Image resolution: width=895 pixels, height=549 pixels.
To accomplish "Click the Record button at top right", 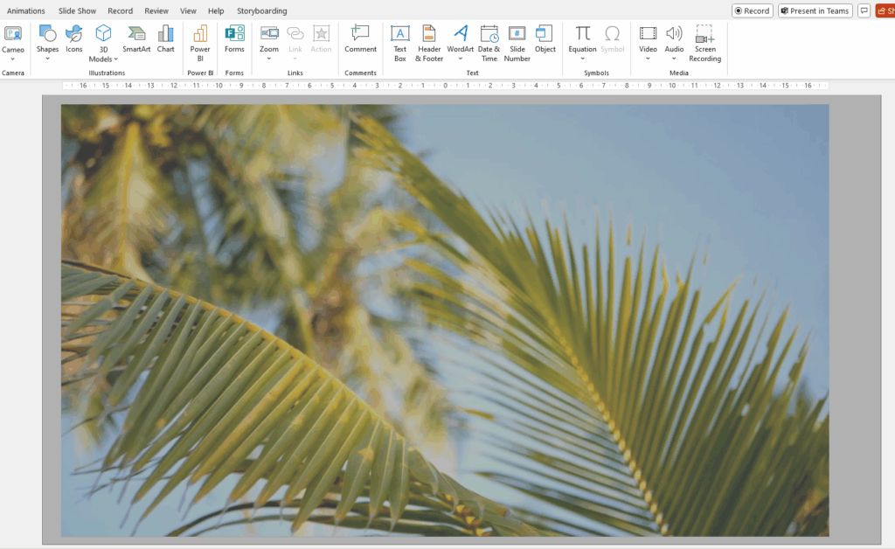I will [753, 10].
